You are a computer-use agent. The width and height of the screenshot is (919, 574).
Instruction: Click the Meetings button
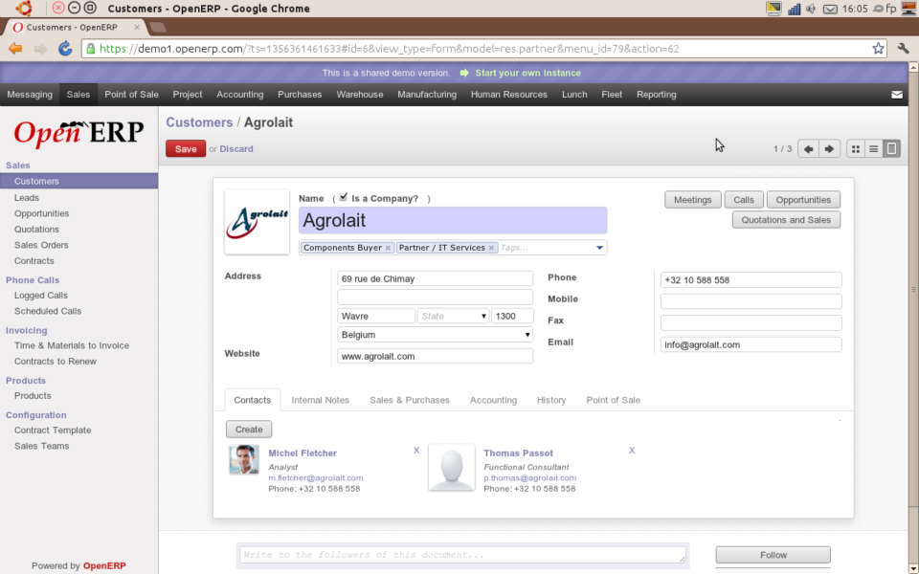(x=693, y=200)
